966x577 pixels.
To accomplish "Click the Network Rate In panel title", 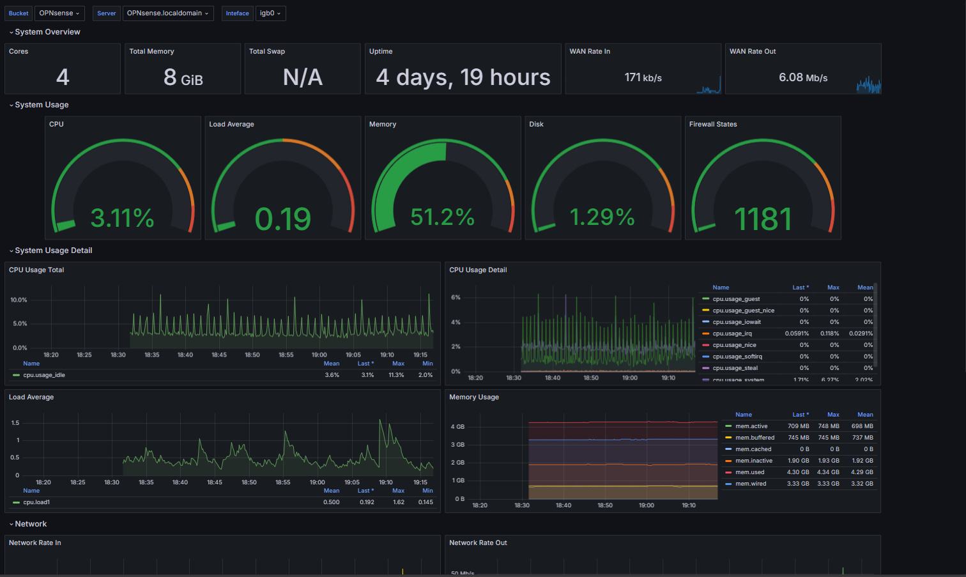I will click(35, 542).
